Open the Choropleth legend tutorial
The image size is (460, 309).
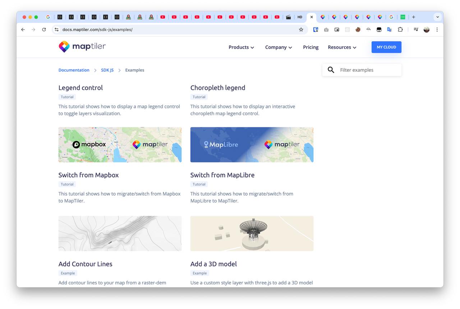click(218, 88)
